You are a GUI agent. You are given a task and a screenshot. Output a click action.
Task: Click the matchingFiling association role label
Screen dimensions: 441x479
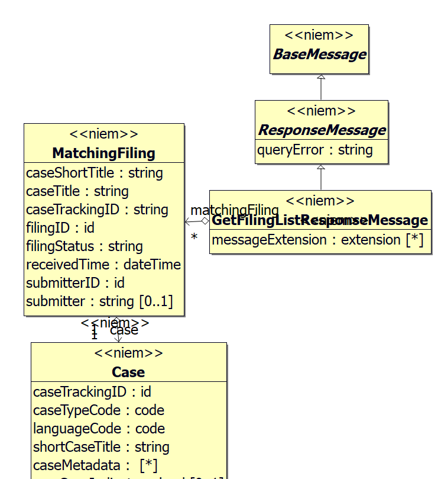coord(234,210)
